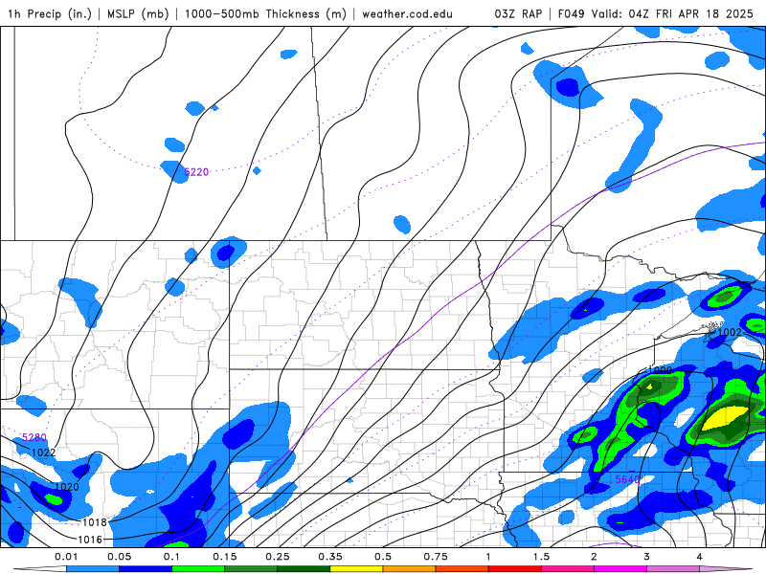The image size is (766, 574).
Task: Click the 'F049' forecast hour label
Action: coord(571,13)
